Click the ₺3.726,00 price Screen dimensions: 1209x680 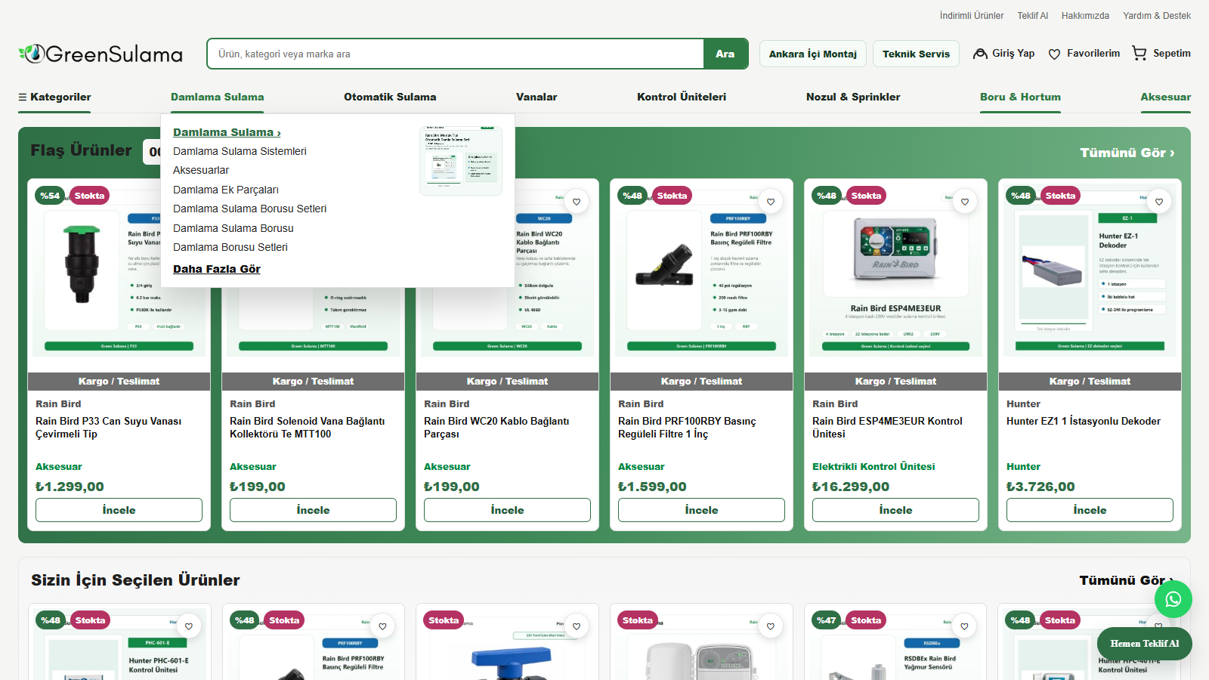(x=1040, y=487)
